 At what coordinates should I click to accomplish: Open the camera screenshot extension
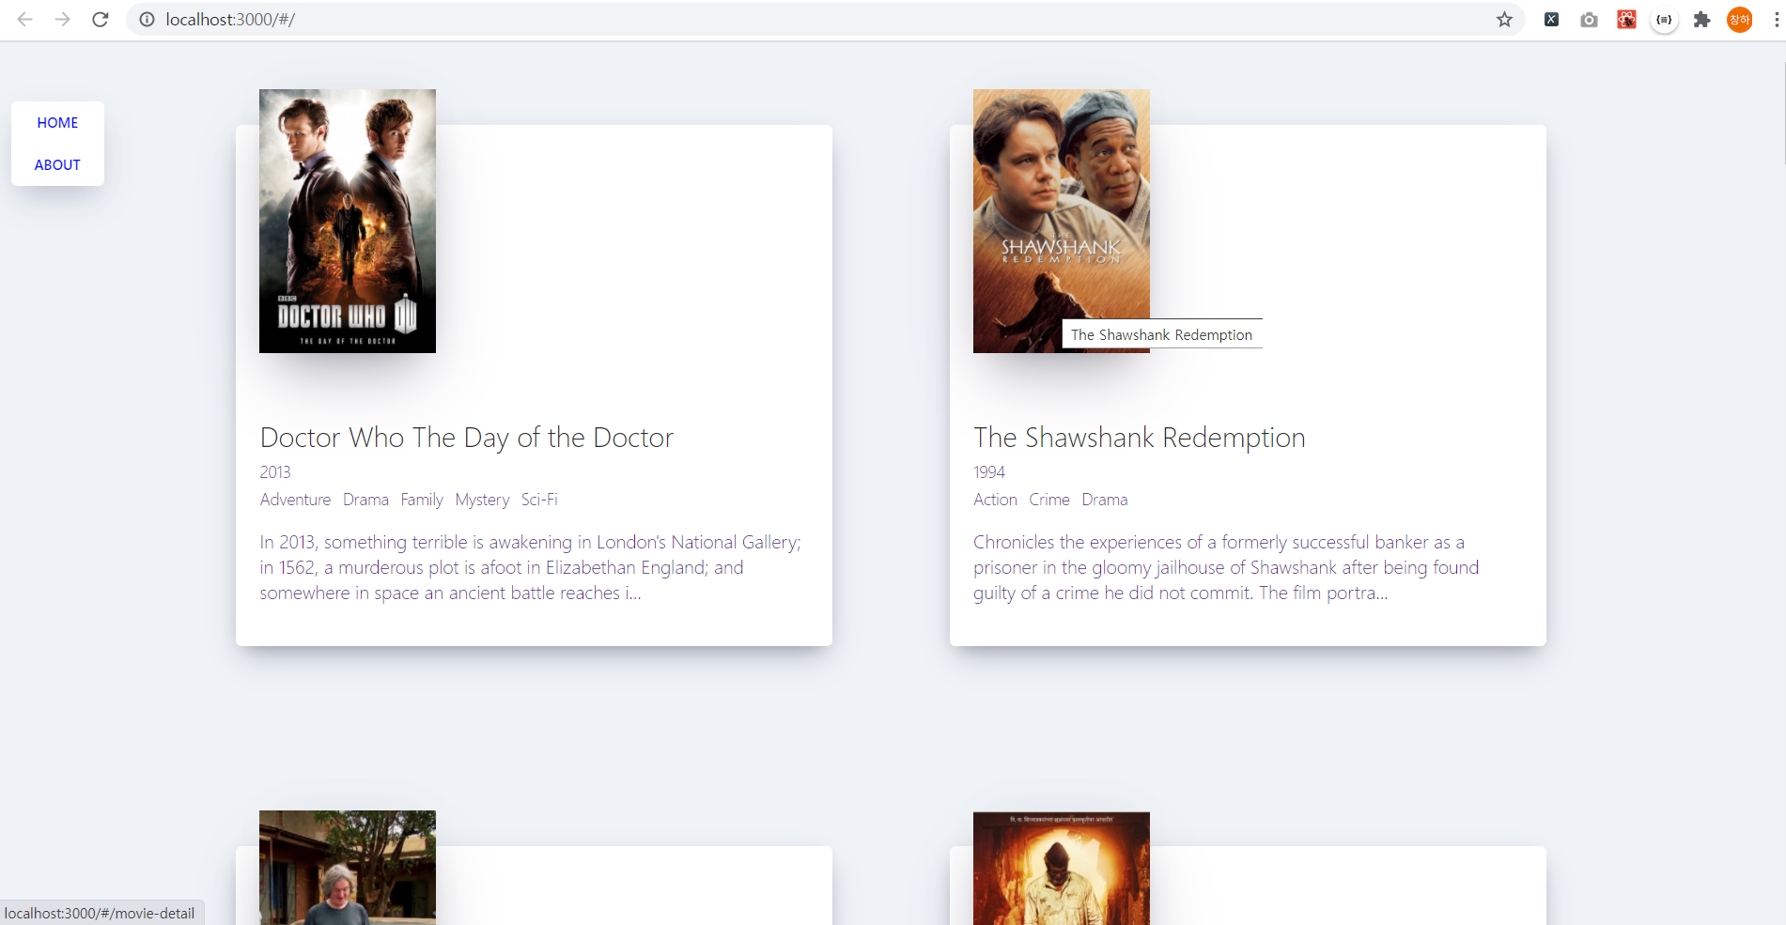(x=1589, y=19)
